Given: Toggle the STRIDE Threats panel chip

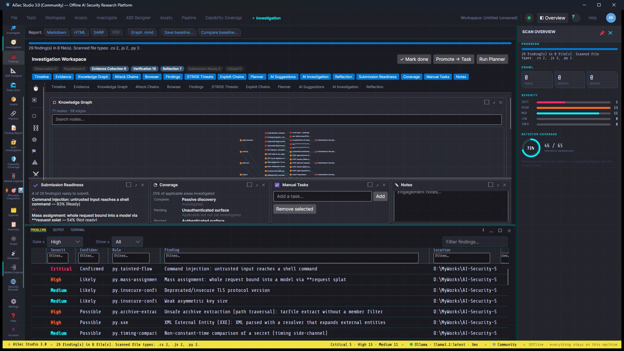Looking at the screenshot, I should (x=200, y=77).
